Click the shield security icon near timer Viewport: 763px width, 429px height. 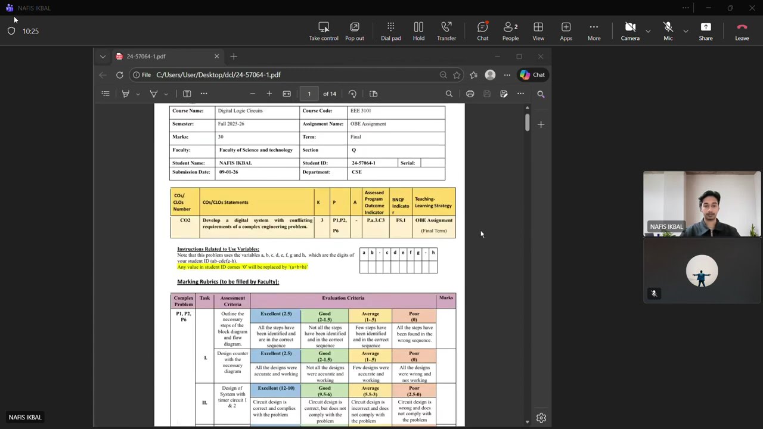pos(11,31)
